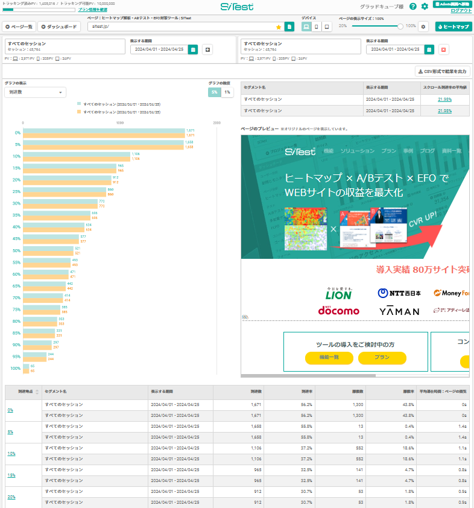The height and width of the screenshot is (508, 474).
Task: Click 5% scroll marker label in preview
Action: (x=245, y=317)
